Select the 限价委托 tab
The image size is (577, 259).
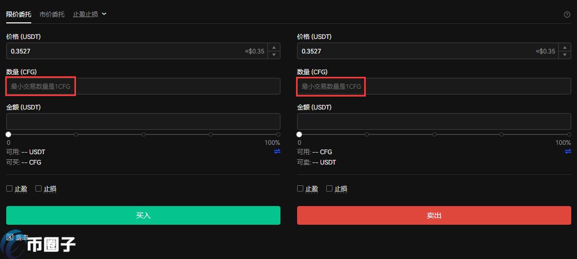(19, 15)
